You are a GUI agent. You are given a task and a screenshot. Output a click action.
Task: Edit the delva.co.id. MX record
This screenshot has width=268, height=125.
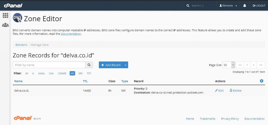[x=219, y=91]
